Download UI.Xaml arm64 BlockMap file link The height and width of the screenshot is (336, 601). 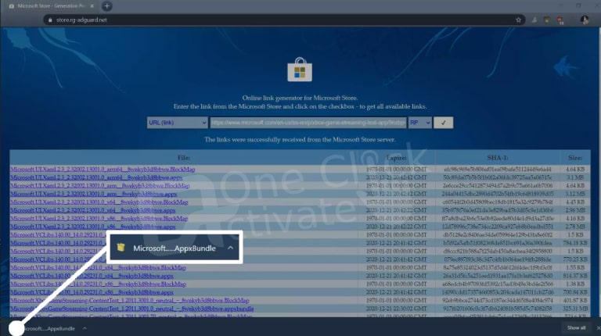[x=103, y=169]
